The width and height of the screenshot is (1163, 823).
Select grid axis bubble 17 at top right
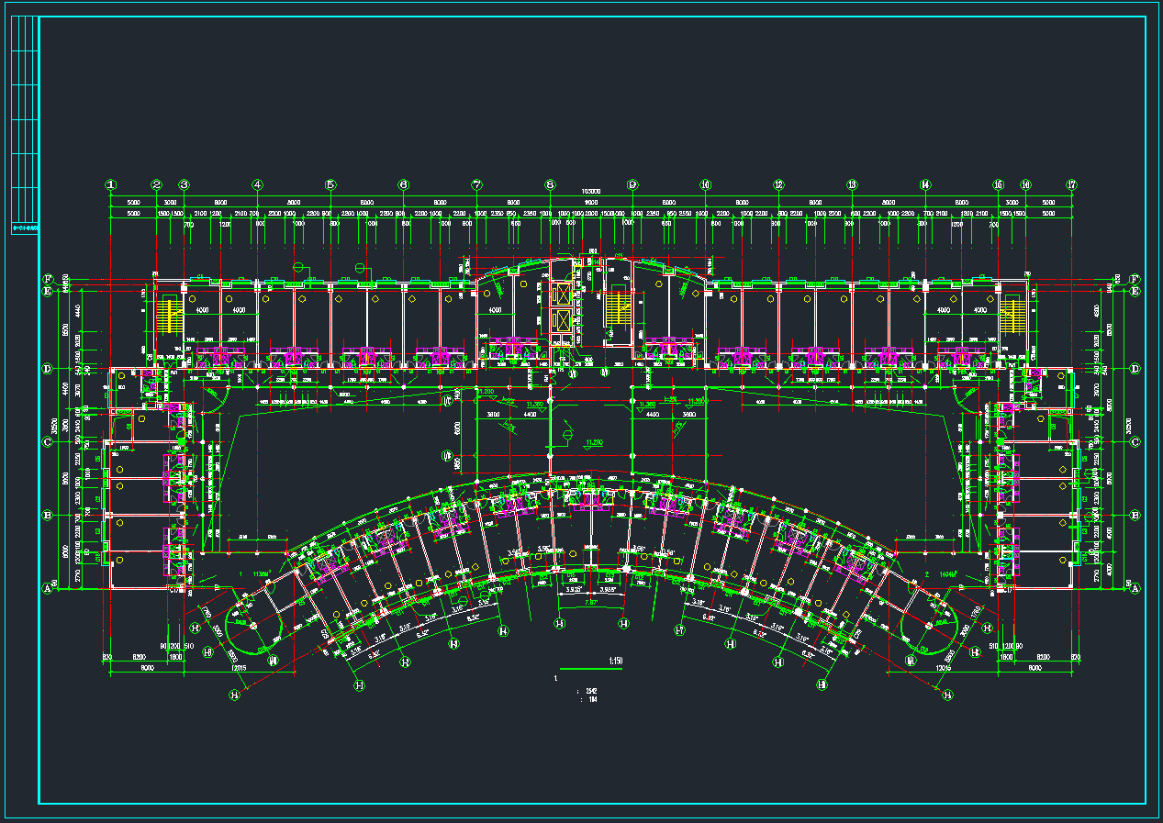[x=1071, y=184]
